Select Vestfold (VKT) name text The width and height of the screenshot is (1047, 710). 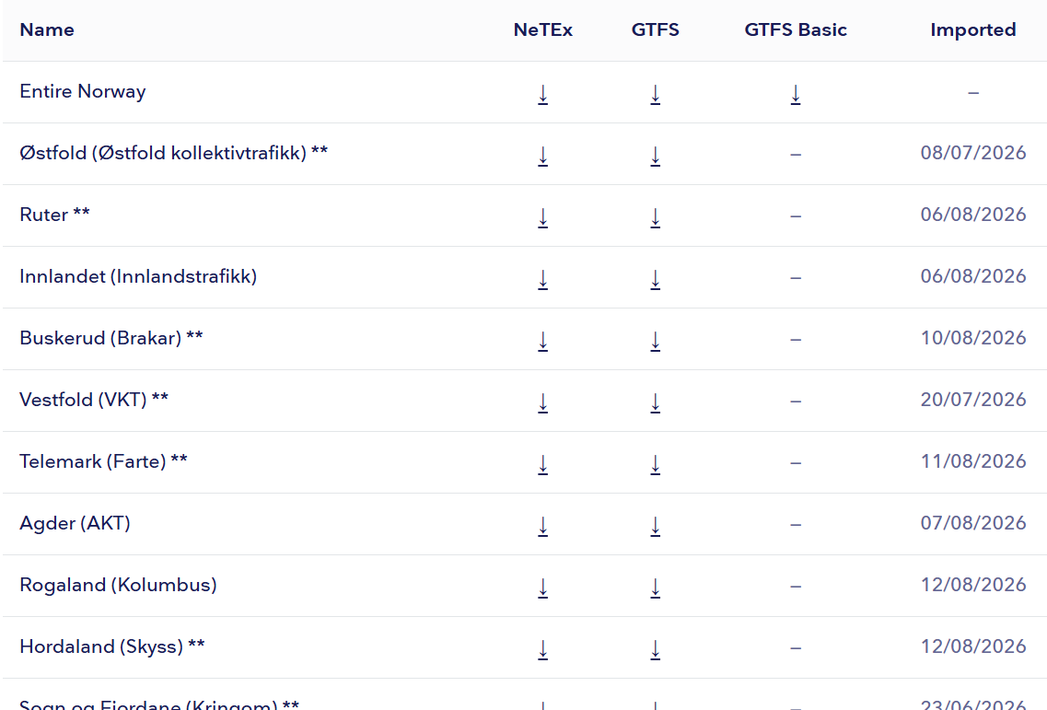click(x=94, y=400)
